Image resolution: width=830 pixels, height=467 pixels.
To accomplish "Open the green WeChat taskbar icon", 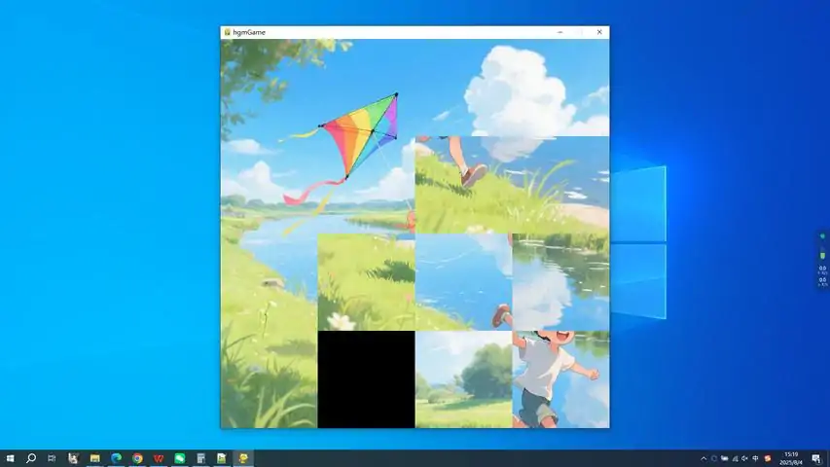I will [180, 458].
